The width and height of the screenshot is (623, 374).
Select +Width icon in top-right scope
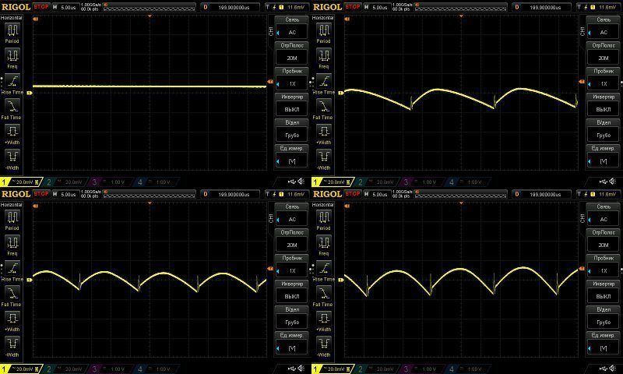324,131
